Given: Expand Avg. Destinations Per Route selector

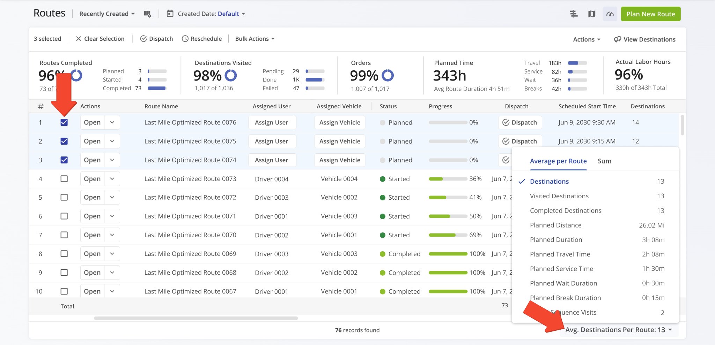Looking at the screenshot, I should [619, 330].
